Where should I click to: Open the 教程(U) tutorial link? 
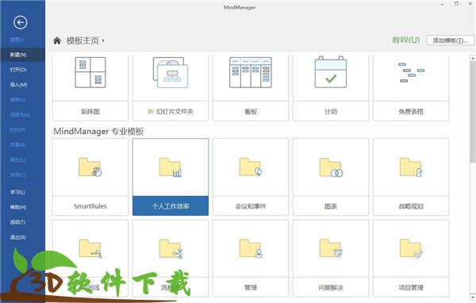406,40
